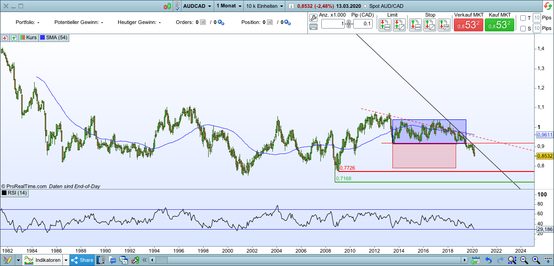
Task: Click the blue SMA (54) color swatch
Action: point(42,38)
